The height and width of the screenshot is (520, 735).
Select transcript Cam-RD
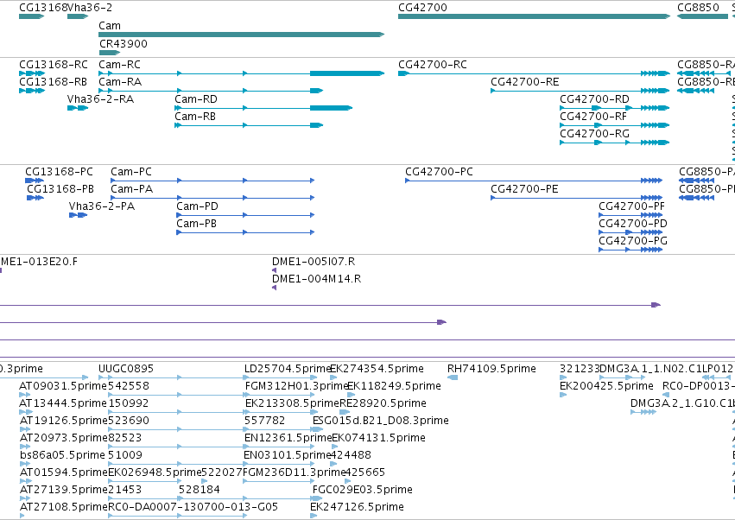[263, 108]
